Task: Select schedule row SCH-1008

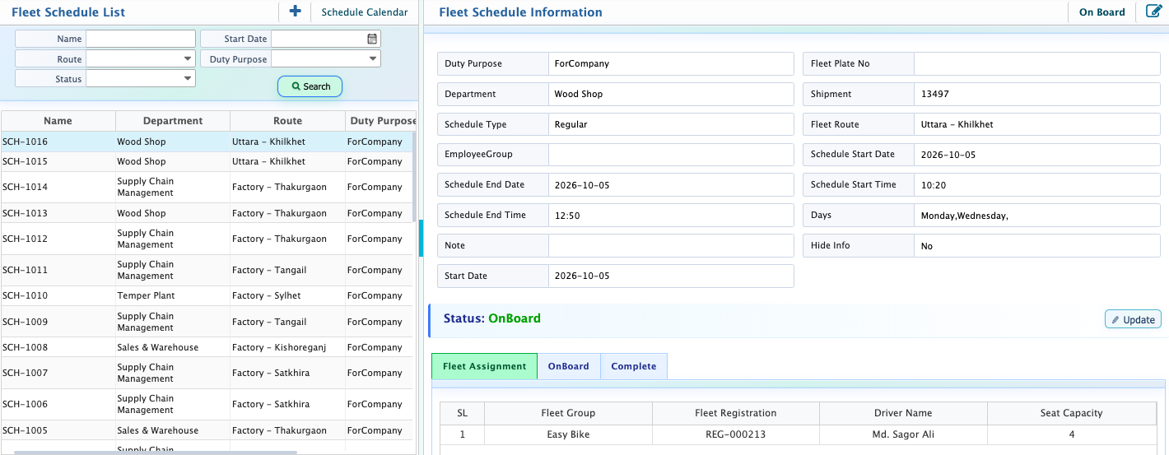Action: tap(206, 347)
